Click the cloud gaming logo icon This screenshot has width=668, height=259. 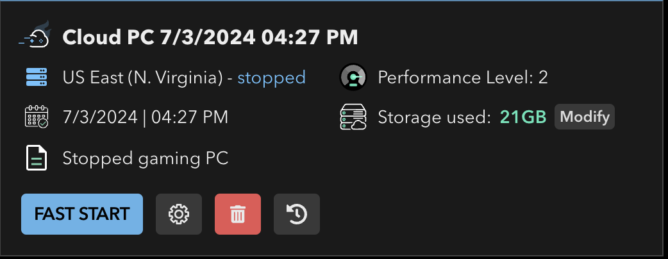coord(35,34)
